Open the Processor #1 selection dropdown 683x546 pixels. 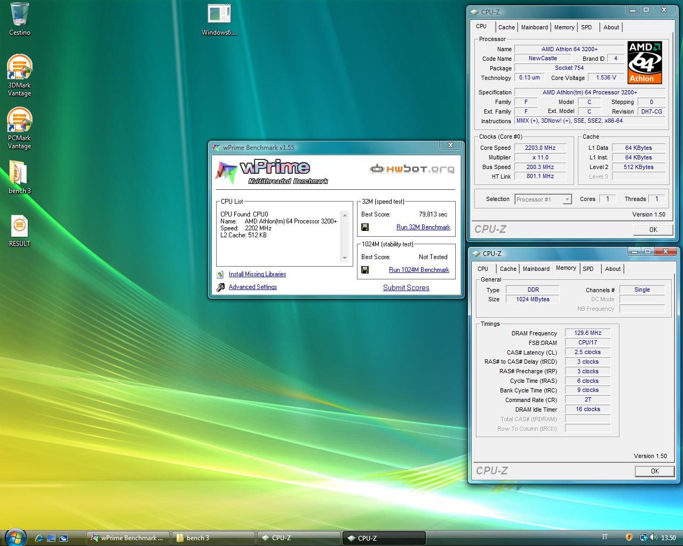pyautogui.click(x=543, y=199)
